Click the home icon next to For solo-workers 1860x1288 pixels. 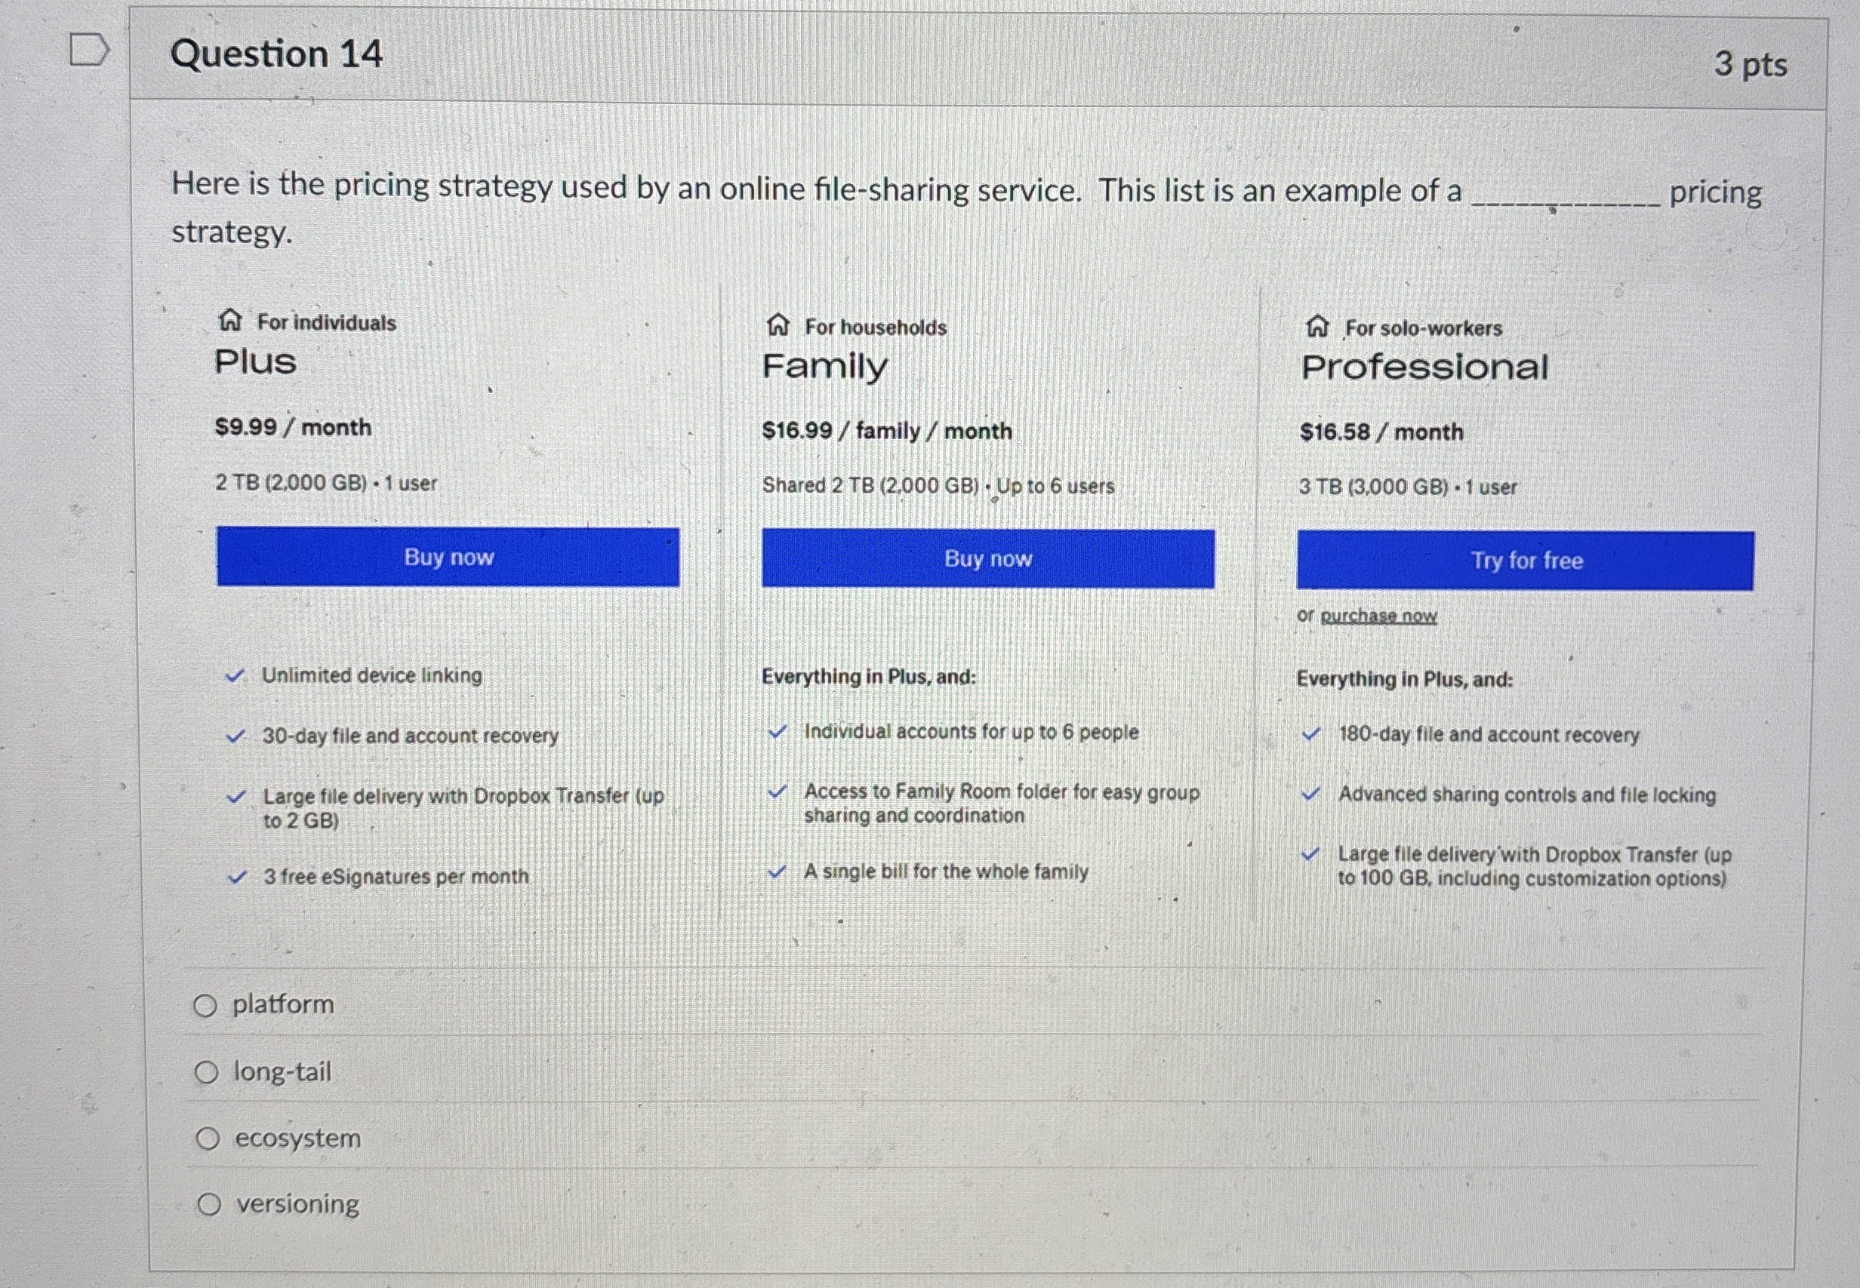pyautogui.click(x=1319, y=327)
